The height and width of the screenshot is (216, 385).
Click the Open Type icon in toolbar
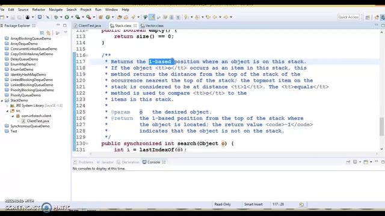click(120, 17)
